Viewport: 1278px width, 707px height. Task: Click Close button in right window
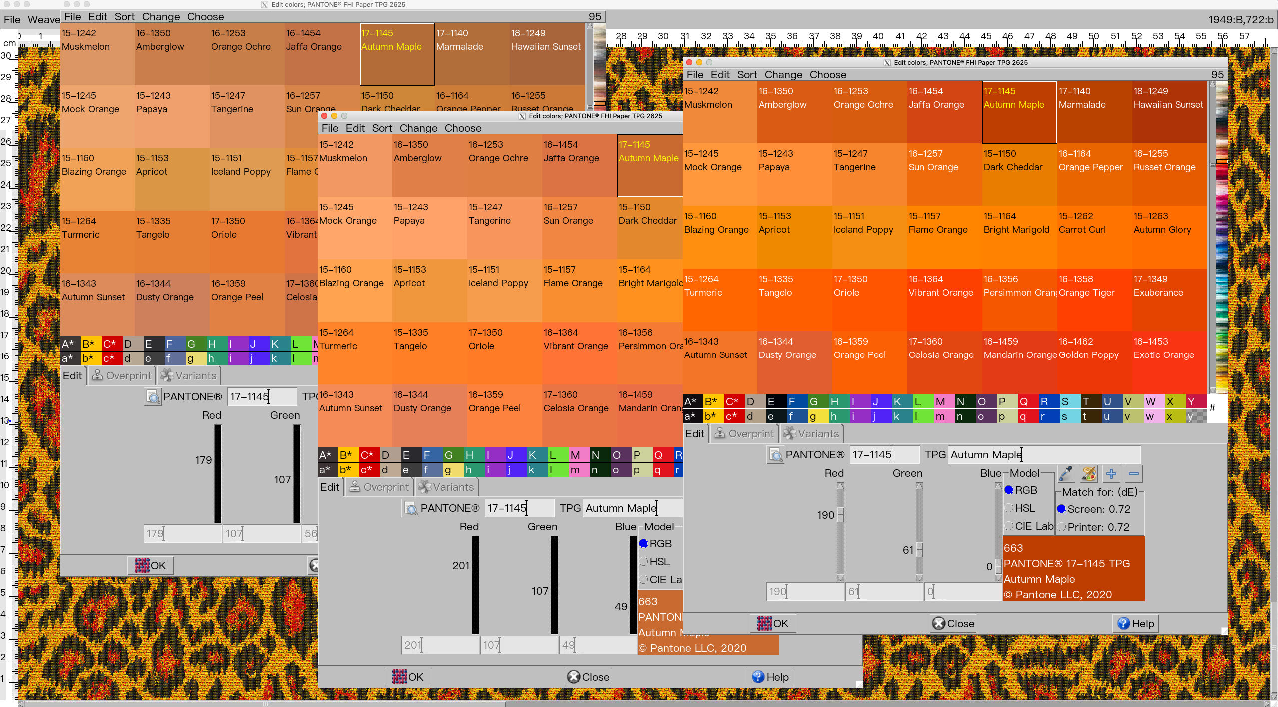click(x=953, y=623)
